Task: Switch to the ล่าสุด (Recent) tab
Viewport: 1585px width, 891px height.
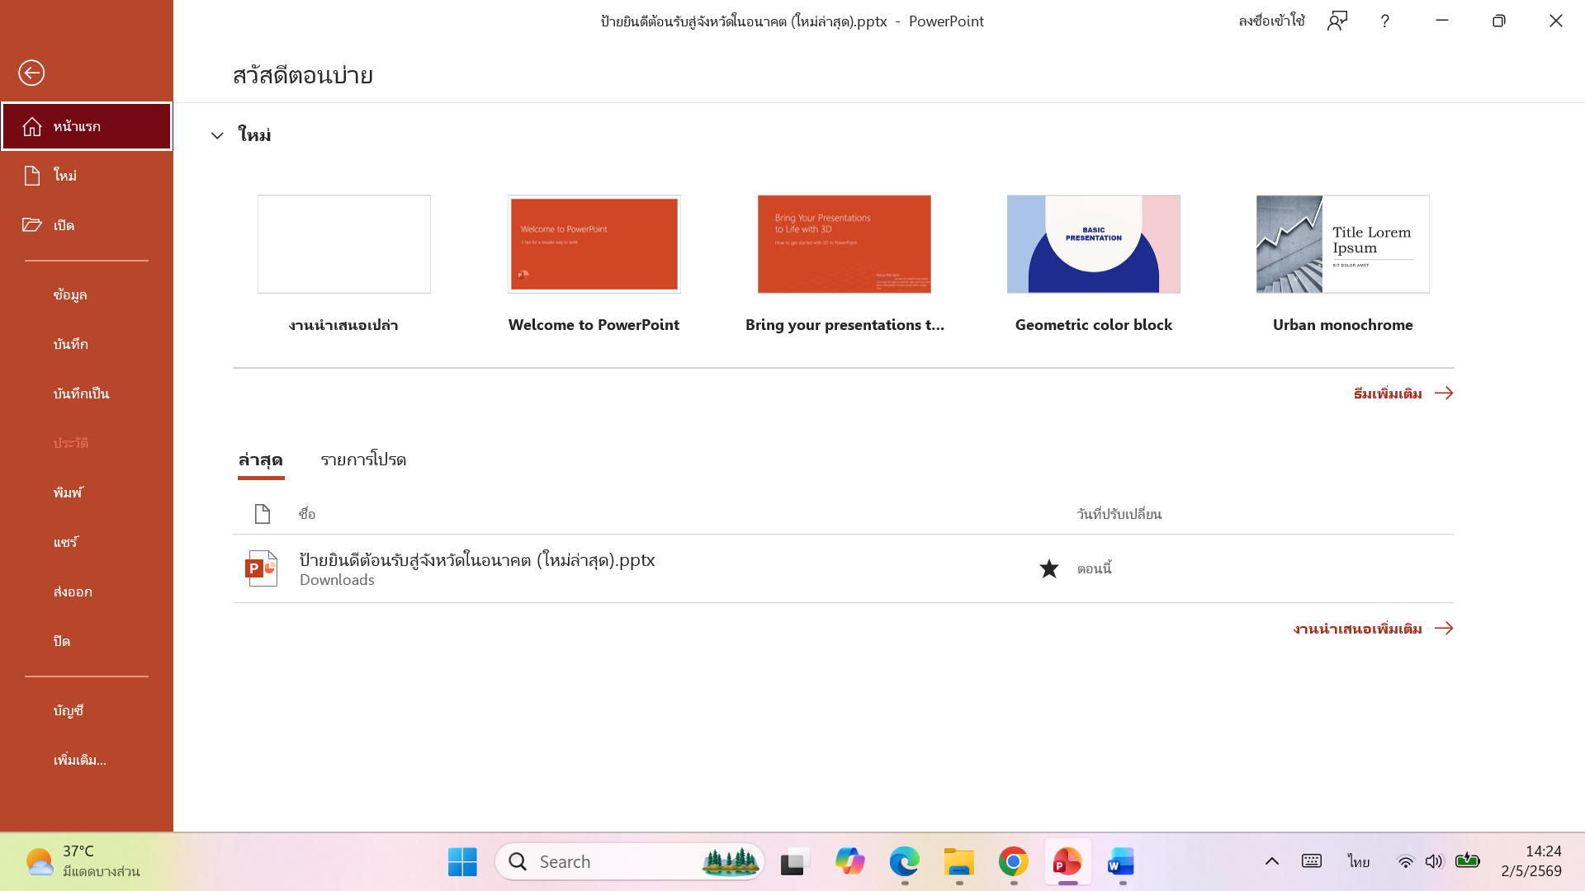Action: (261, 460)
